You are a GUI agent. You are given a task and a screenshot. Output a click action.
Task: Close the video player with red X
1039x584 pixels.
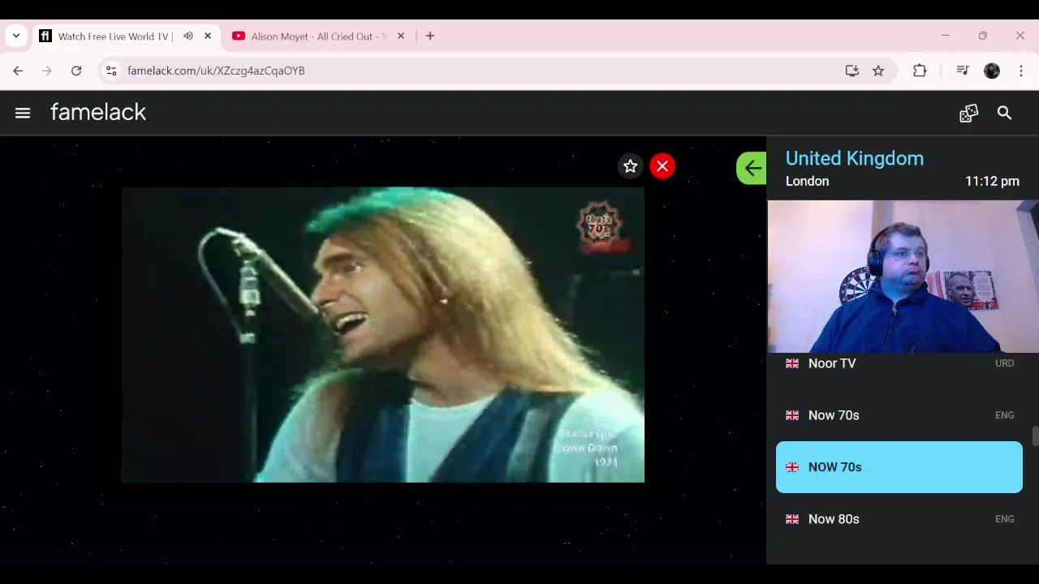(662, 166)
